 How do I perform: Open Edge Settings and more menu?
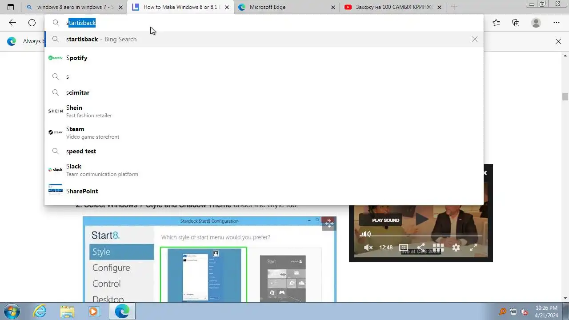(x=557, y=23)
